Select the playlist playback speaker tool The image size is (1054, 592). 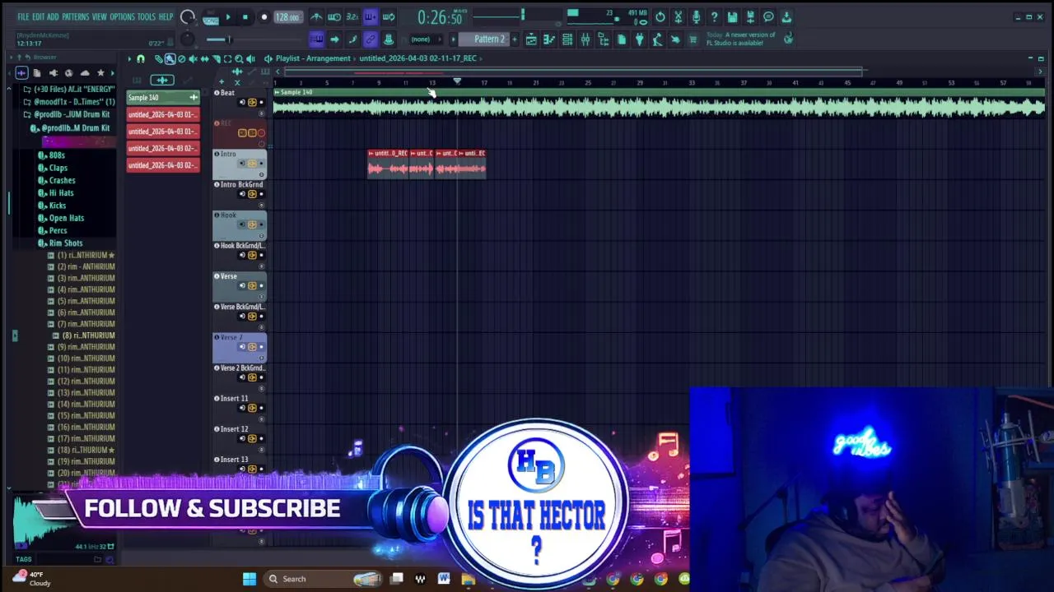250,58
